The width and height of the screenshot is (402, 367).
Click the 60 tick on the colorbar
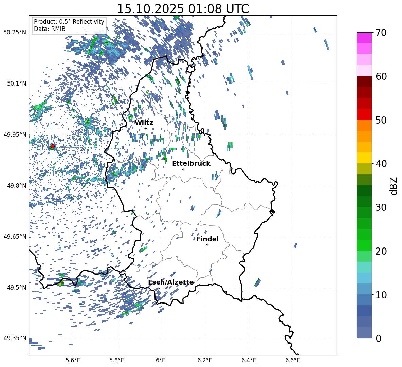tap(381, 76)
